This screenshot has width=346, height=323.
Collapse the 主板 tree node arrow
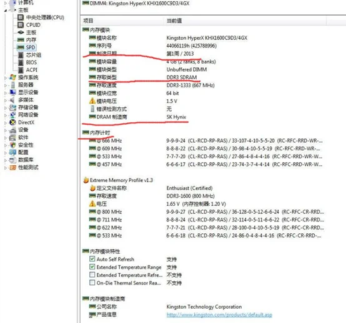tap(6, 11)
